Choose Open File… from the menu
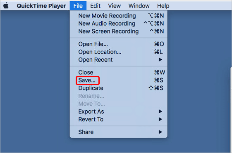232x153 pixels. point(119,44)
